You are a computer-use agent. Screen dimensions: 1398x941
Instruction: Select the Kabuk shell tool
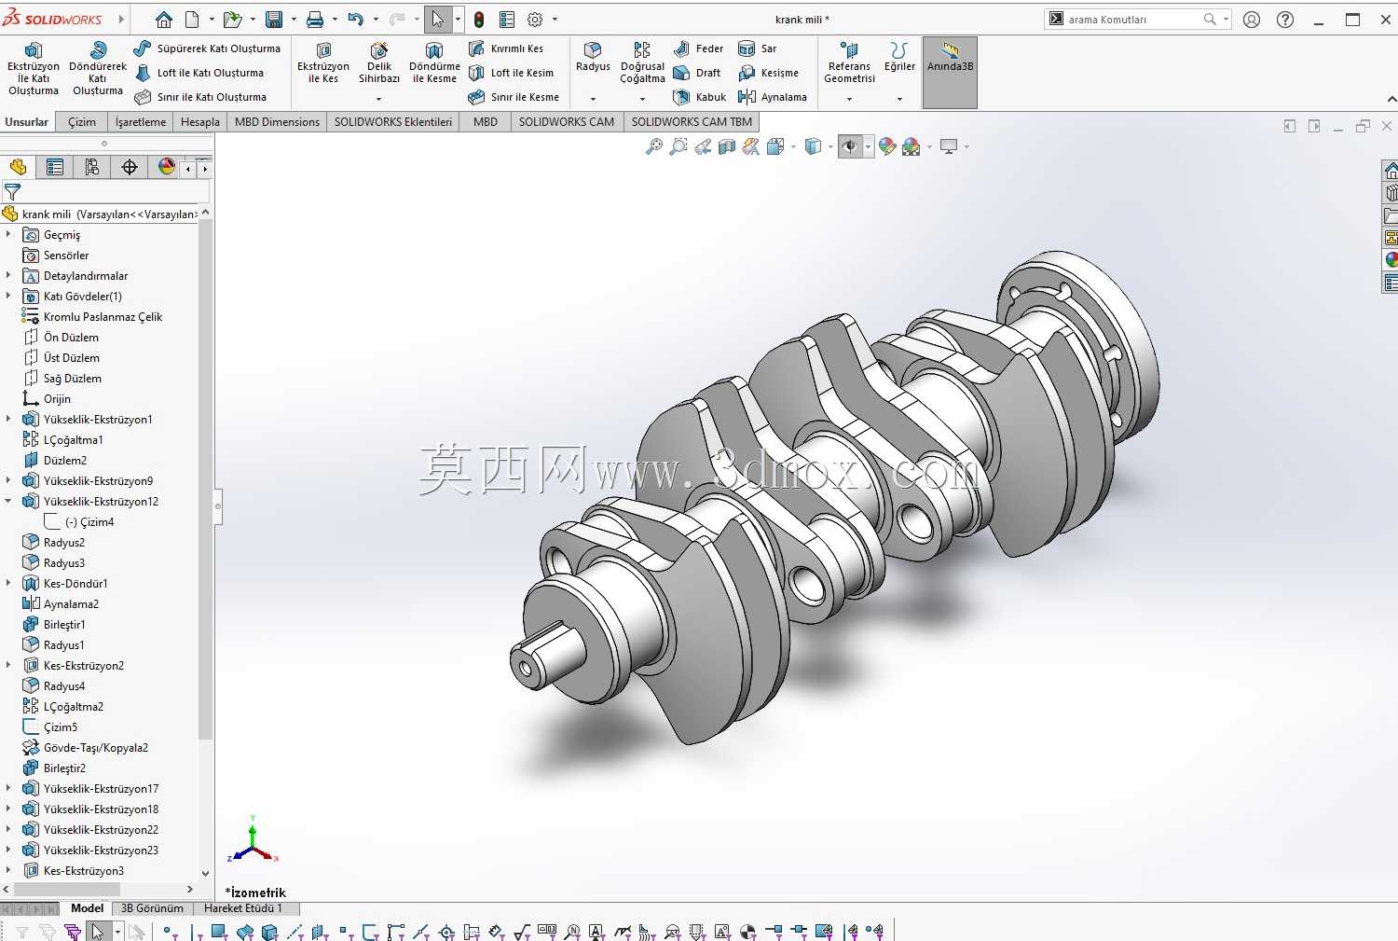coord(700,97)
